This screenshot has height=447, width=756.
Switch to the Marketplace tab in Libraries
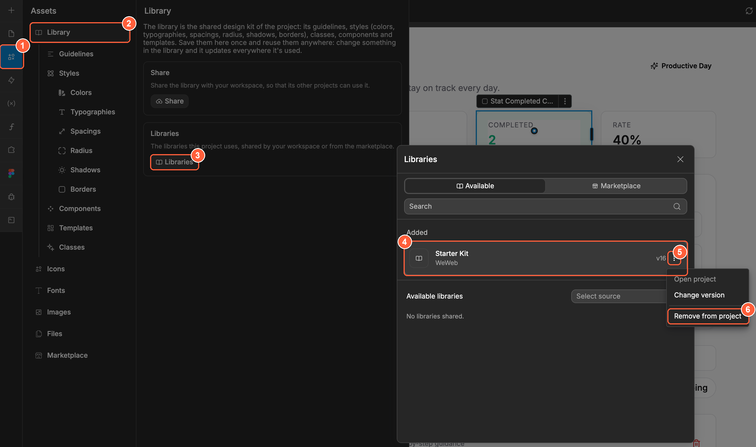[616, 186]
